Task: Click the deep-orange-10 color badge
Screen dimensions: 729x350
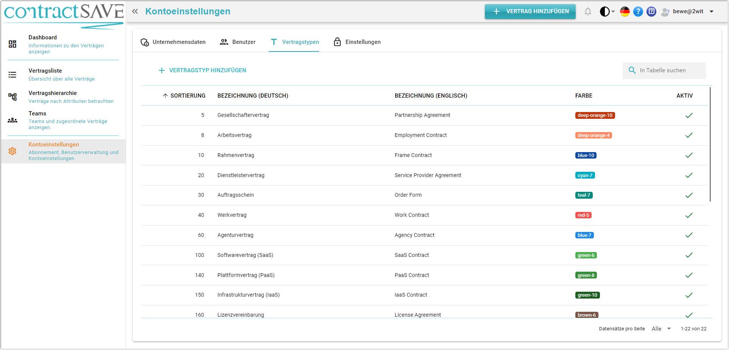Action: pos(595,115)
